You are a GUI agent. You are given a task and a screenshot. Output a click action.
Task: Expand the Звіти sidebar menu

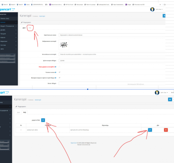[9, 49]
